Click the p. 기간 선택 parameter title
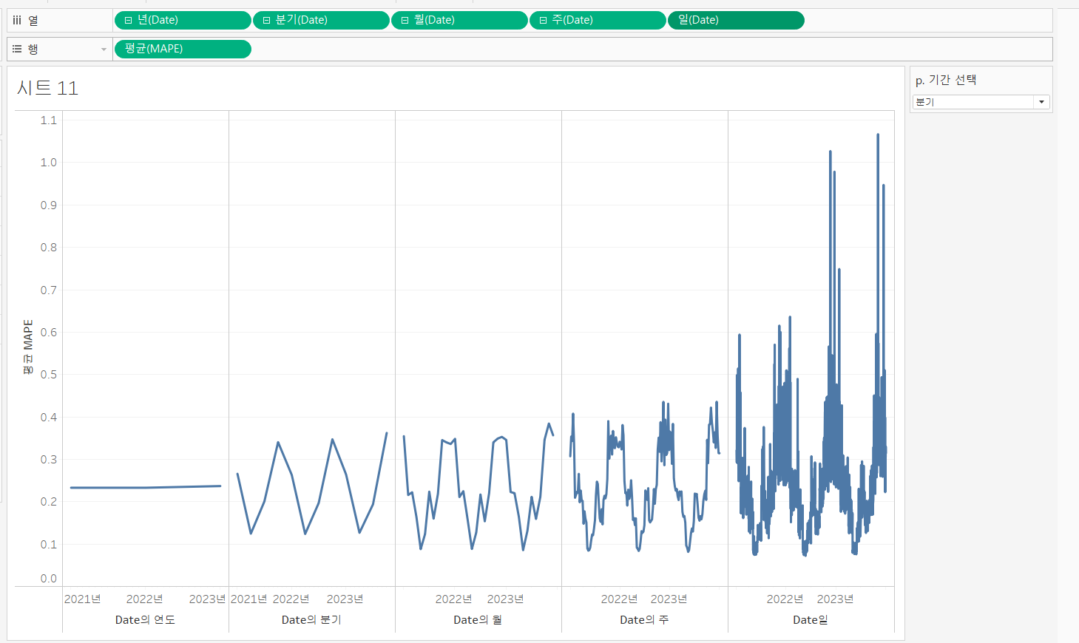The image size is (1079, 643). point(946,80)
